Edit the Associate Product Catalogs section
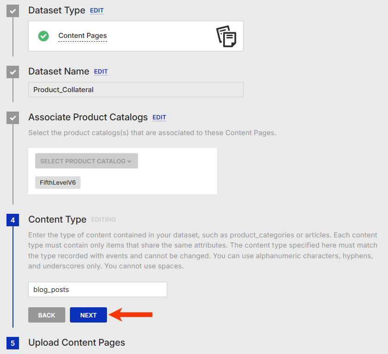388x354 pixels. click(x=159, y=118)
